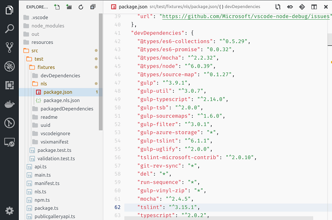Open the vscode-node-debug issues URL link
The width and height of the screenshot is (332, 220).
[x=245, y=16]
